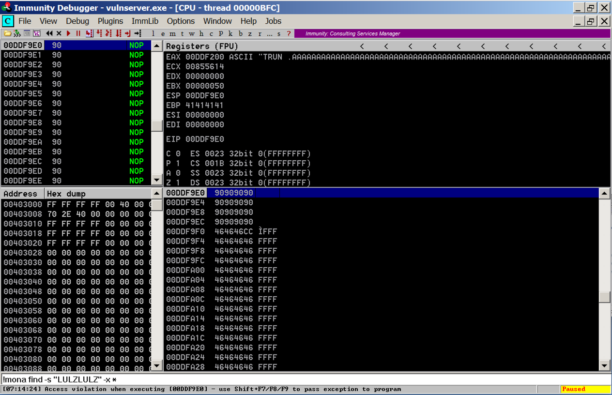Open the View menu

pos(48,21)
